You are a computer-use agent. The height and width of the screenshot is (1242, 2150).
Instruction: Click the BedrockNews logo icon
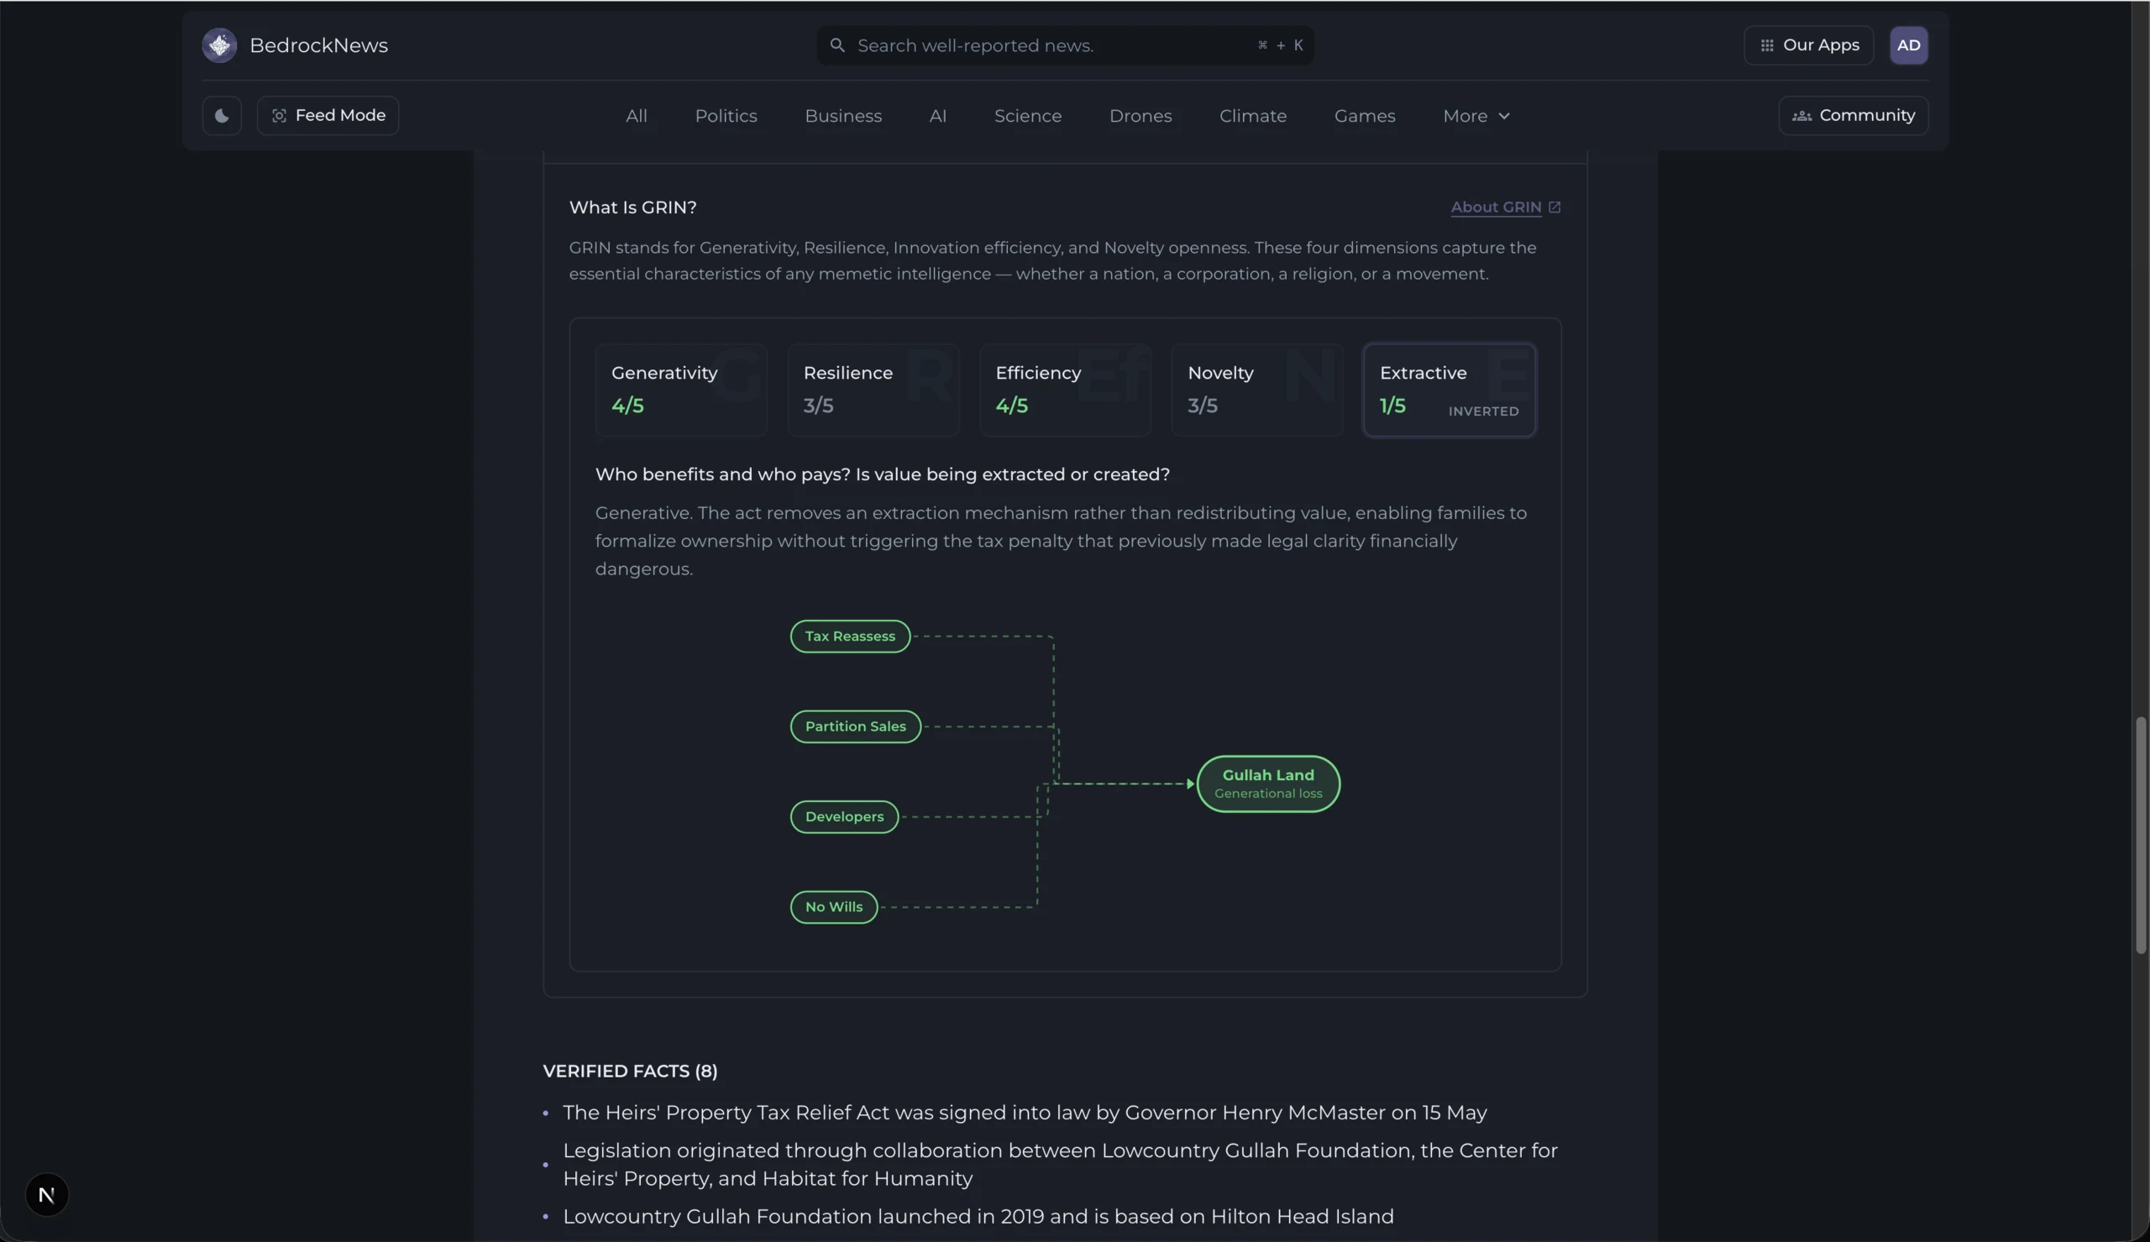click(219, 45)
